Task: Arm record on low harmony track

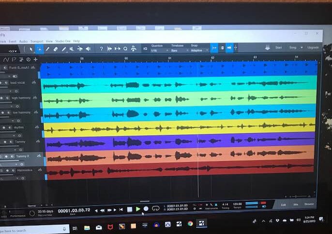Action: (3, 113)
